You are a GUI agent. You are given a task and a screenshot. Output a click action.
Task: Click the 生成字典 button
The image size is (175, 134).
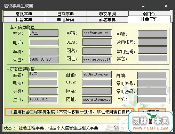152,111
